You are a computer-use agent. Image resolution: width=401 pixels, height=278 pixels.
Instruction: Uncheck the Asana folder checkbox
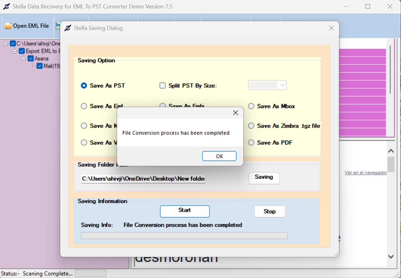click(x=31, y=59)
